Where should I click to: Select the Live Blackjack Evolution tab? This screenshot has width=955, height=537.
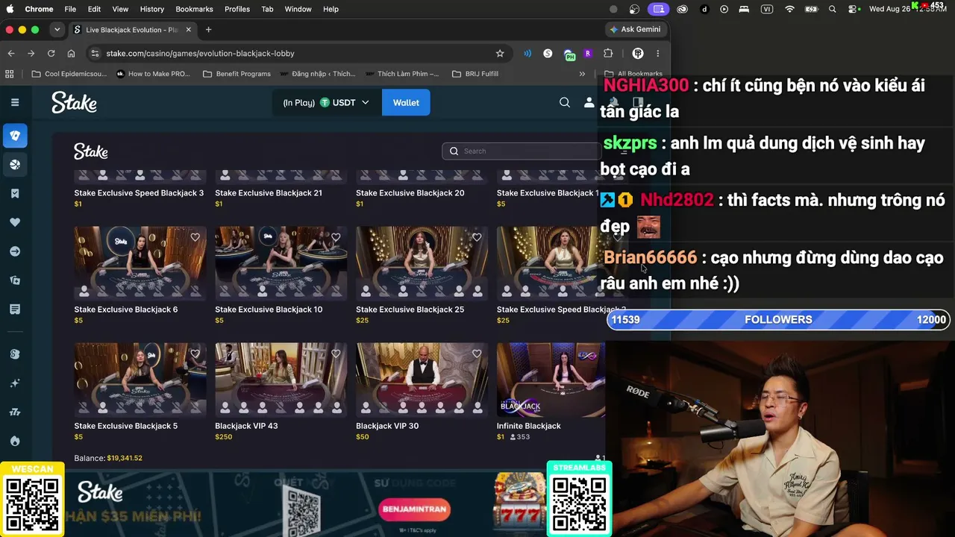pyautogui.click(x=133, y=30)
